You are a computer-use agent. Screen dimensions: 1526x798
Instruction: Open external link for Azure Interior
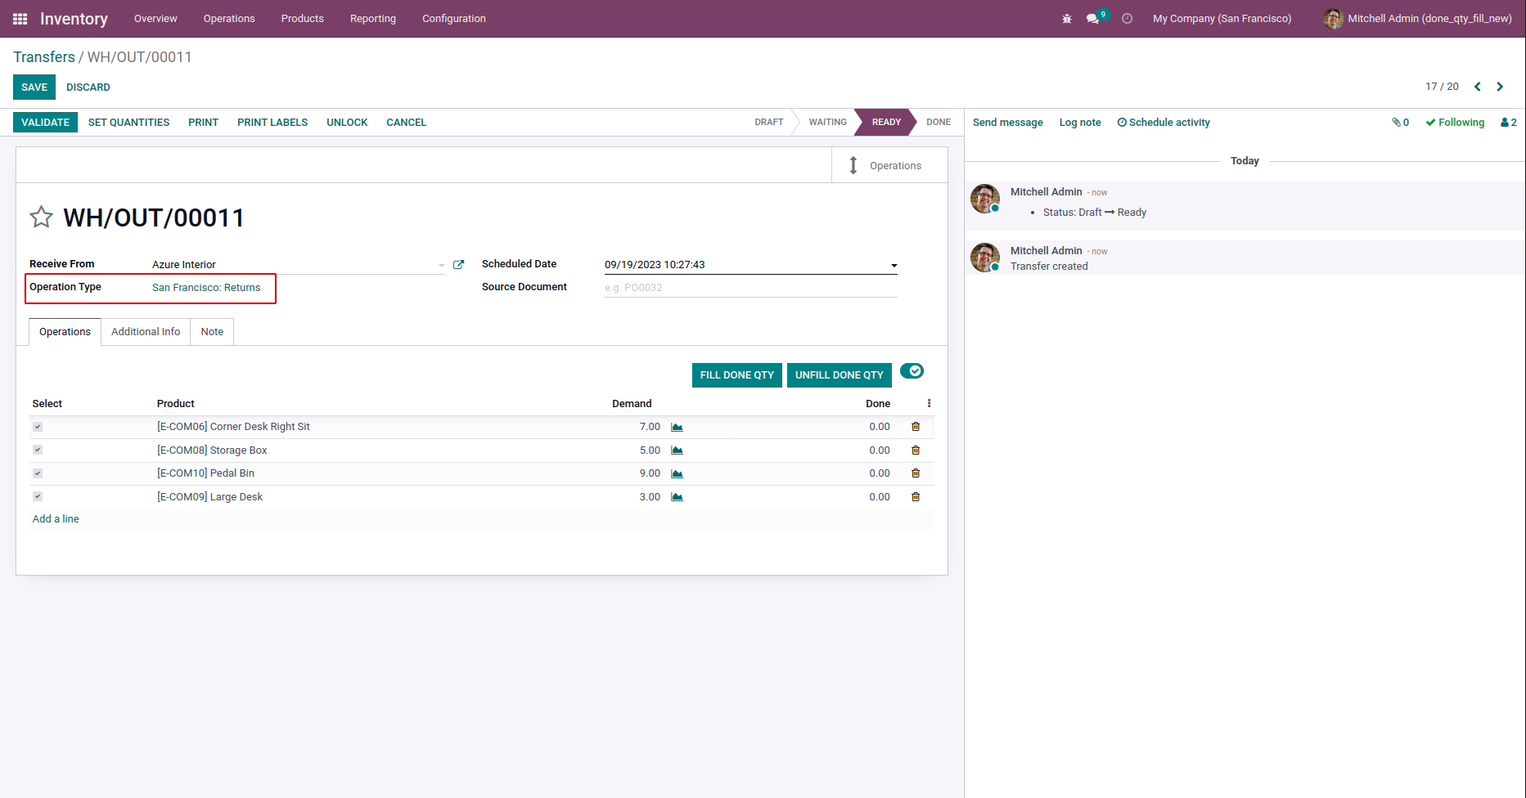[459, 265]
